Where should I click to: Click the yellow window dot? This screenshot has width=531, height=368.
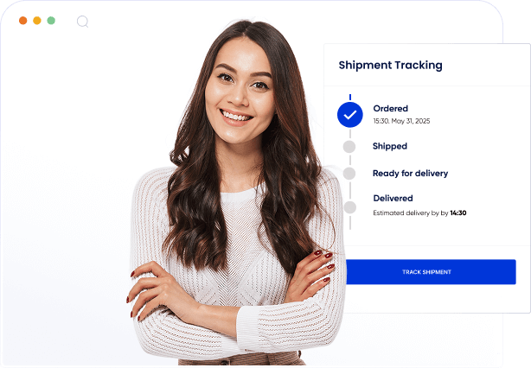tap(37, 20)
